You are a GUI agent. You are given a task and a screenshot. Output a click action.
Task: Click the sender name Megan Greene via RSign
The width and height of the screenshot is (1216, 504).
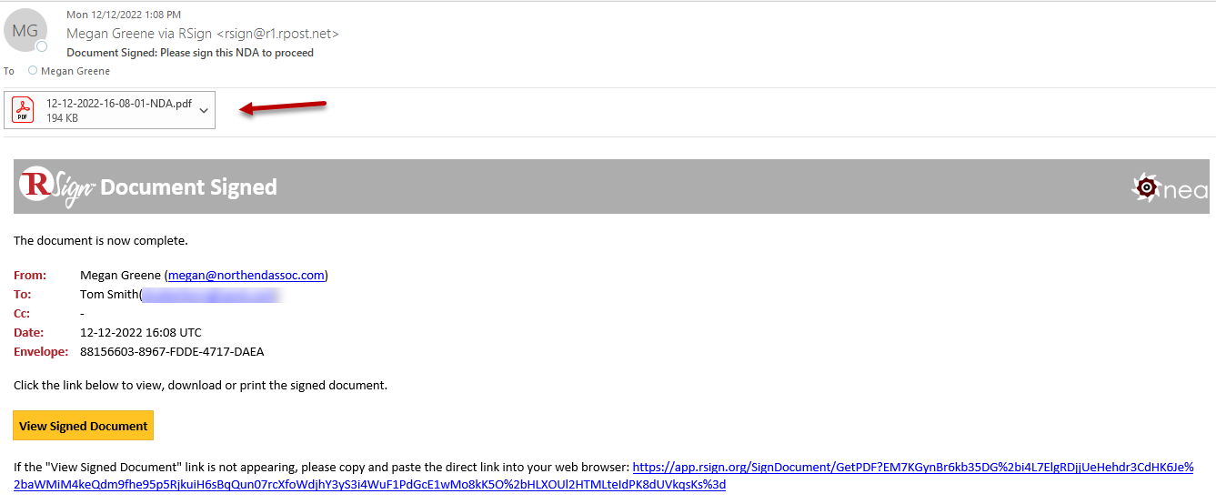click(x=203, y=34)
